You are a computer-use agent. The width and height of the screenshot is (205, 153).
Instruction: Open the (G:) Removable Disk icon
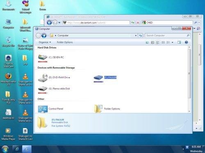coord(43,89)
